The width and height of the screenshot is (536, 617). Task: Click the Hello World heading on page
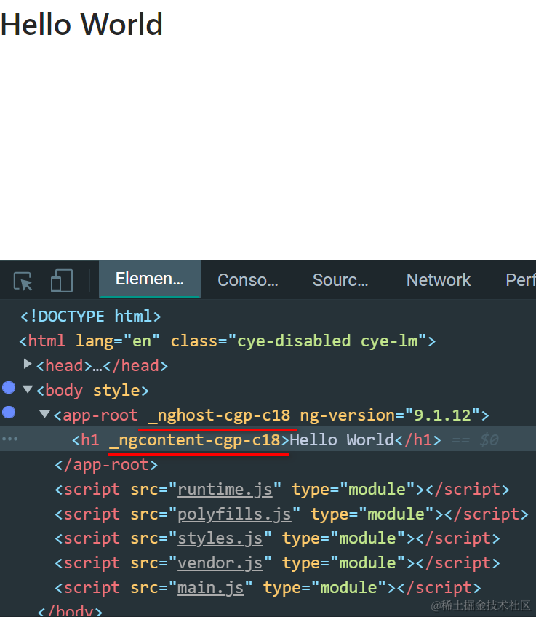pyautogui.click(x=81, y=25)
